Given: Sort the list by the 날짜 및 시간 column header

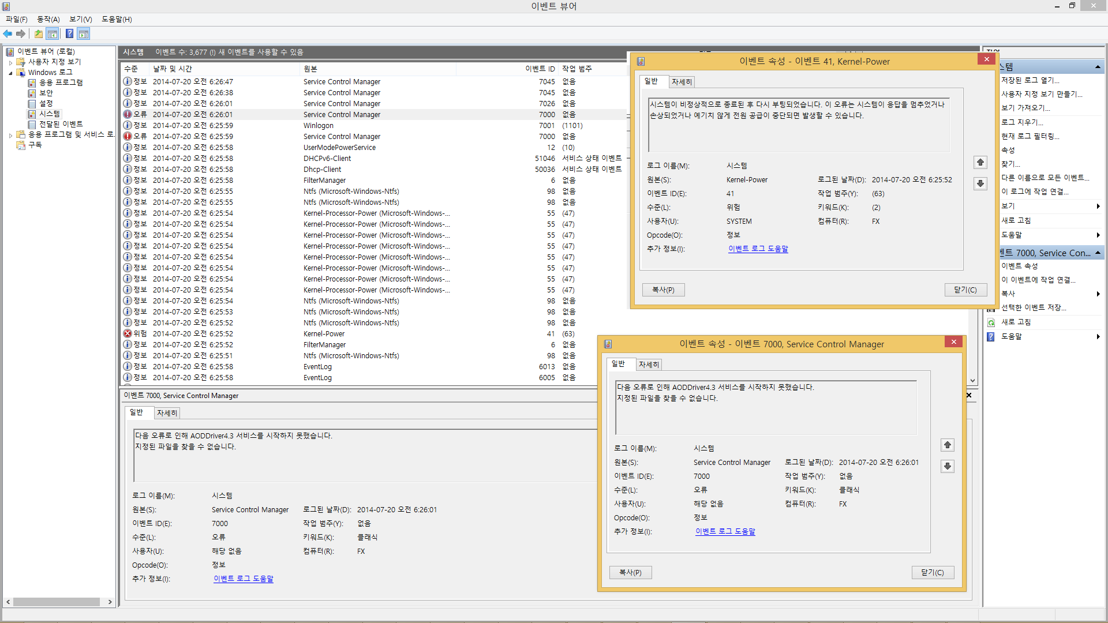Looking at the screenshot, I should pos(225,69).
